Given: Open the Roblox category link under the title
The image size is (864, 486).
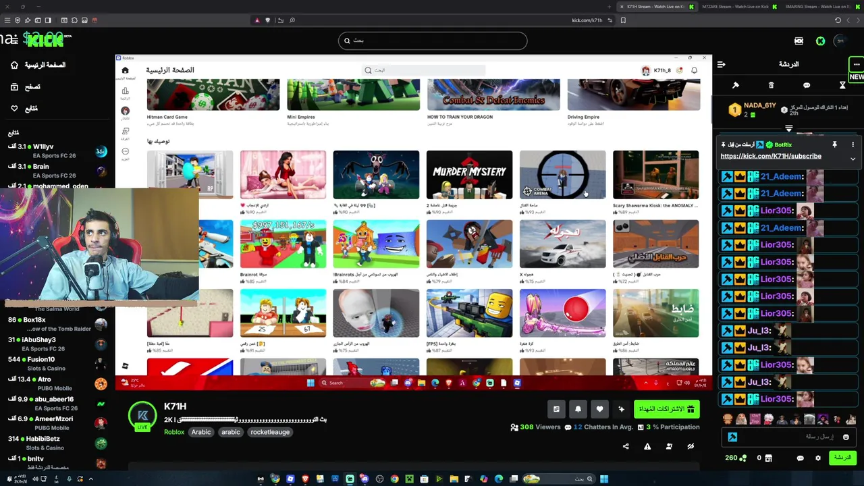Looking at the screenshot, I should tap(173, 432).
